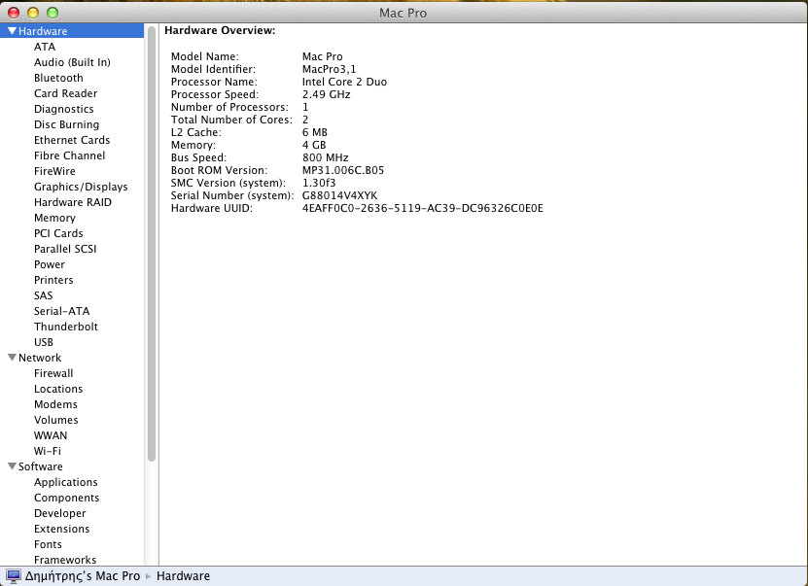Click the Memory value 4 GB
This screenshot has height=586, width=808.
point(314,145)
